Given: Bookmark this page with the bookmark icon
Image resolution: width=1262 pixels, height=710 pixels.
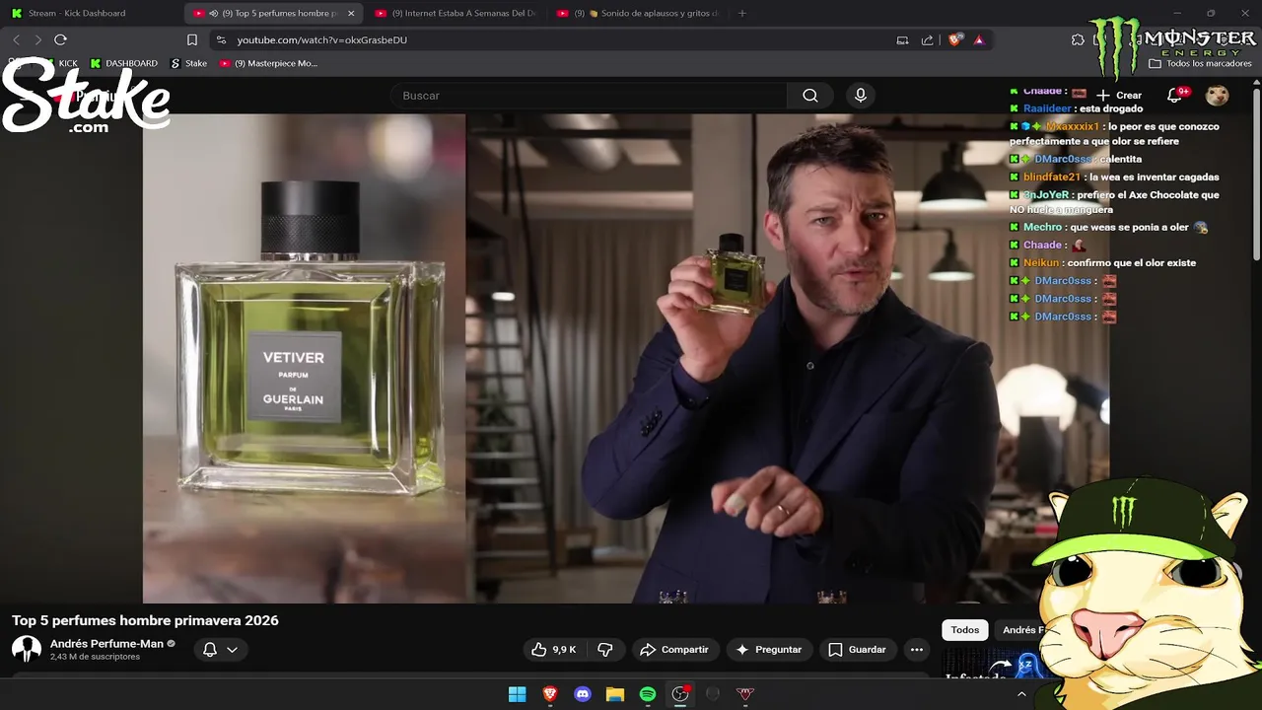Looking at the screenshot, I should click(x=192, y=39).
